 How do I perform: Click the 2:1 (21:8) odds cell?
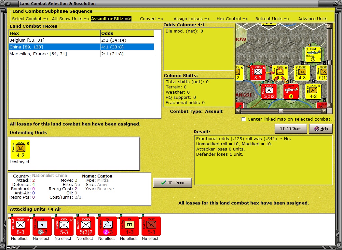click(127, 54)
